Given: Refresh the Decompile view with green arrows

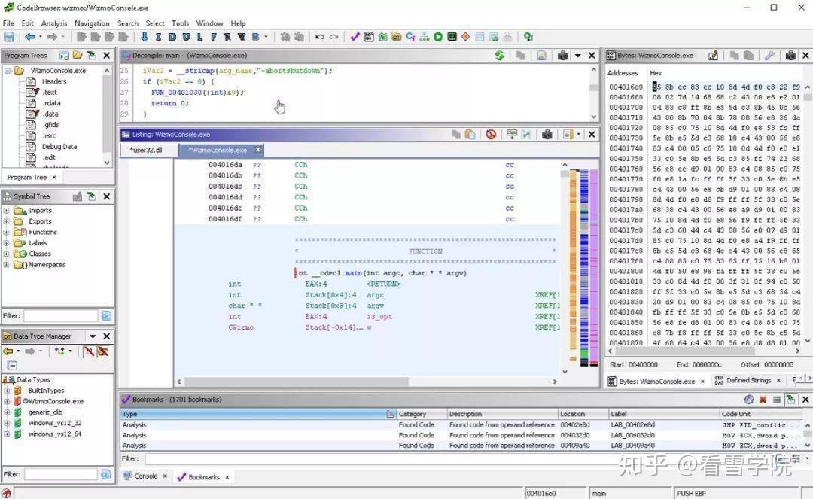Looking at the screenshot, I should click(x=499, y=56).
